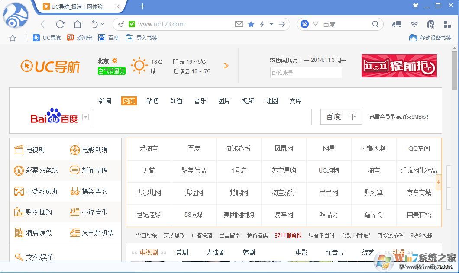Open the downloads truck icon
Image resolution: width=459 pixels, height=273 pixels.
coord(397,24)
